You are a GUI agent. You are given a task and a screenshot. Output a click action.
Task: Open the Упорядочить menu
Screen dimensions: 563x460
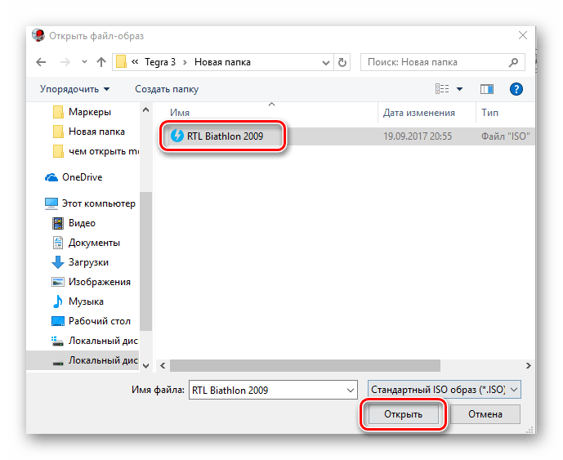(74, 89)
